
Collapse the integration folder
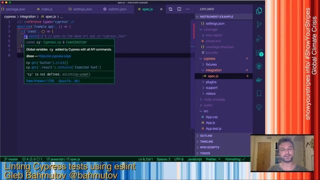click(213, 70)
